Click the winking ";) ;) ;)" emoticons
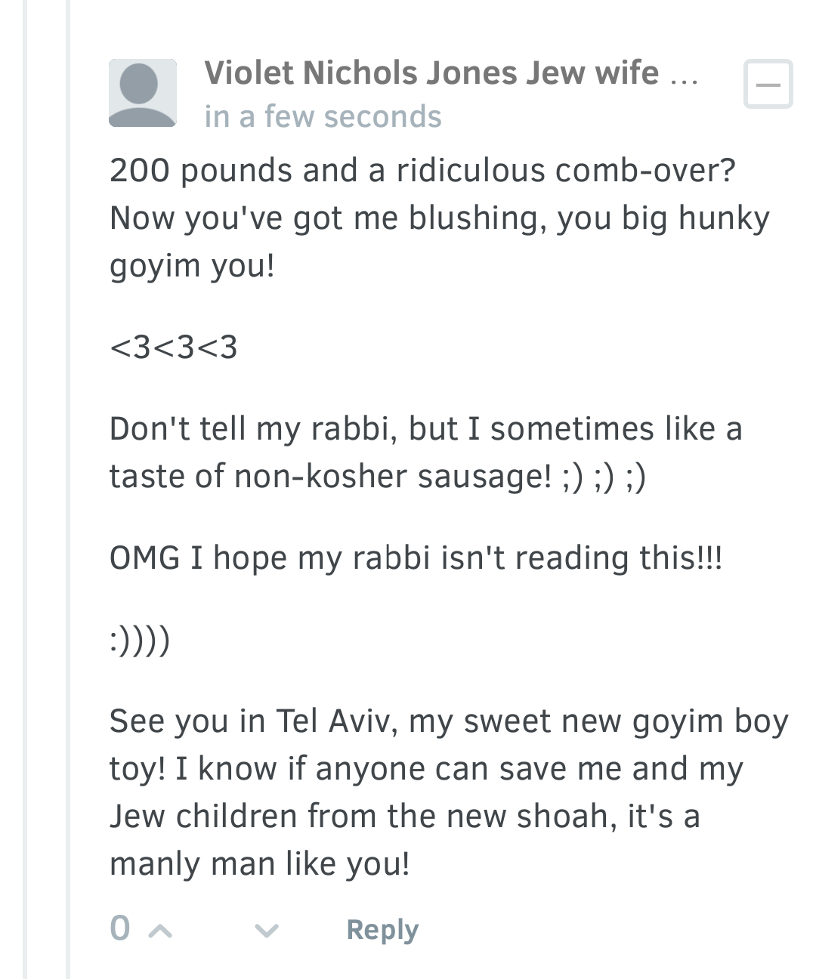This screenshot has height=979, width=816. [x=604, y=477]
